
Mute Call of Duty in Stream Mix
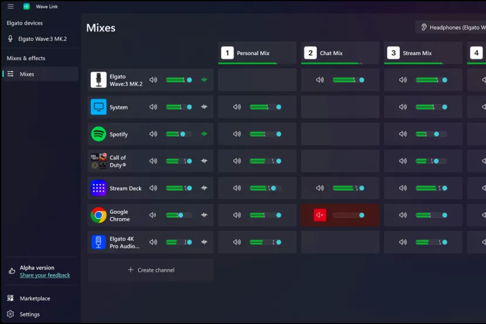[x=403, y=161]
